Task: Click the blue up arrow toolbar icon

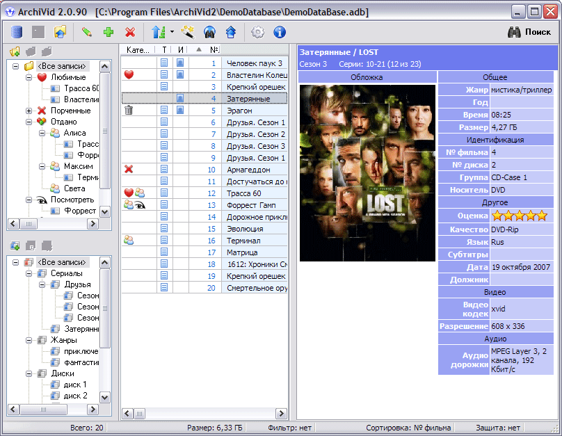Action: [231, 32]
